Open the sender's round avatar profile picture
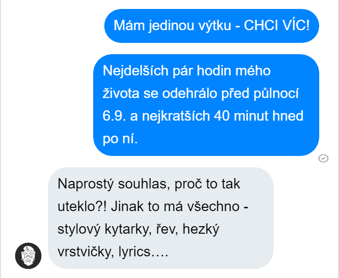 point(28,256)
